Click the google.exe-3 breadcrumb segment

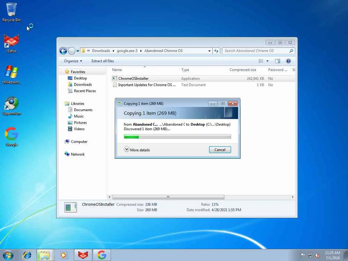pyautogui.click(x=127, y=51)
